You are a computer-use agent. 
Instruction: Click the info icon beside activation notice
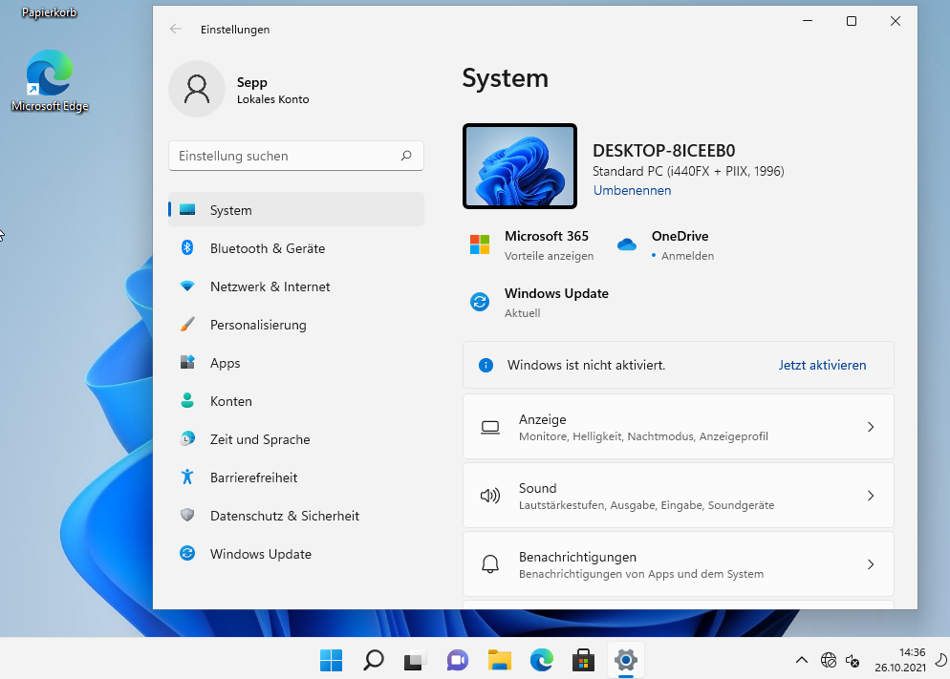[486, 365]
